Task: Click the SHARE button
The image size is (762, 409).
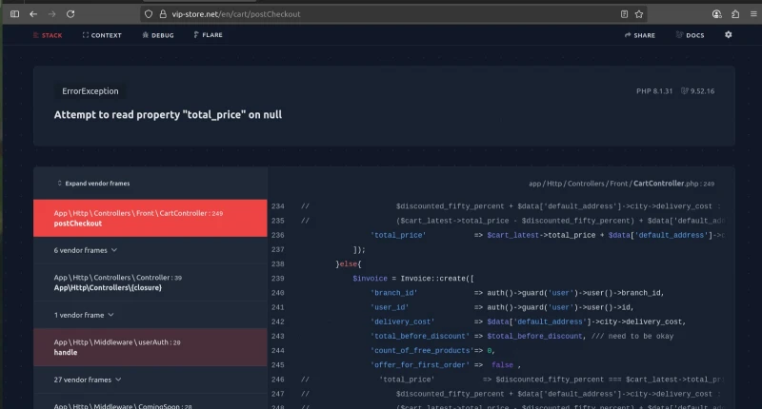Action: click(639, 35)
